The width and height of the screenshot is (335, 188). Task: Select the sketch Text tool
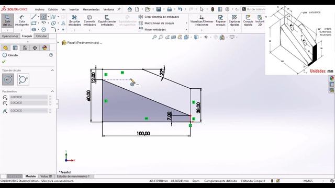[63, 23]
